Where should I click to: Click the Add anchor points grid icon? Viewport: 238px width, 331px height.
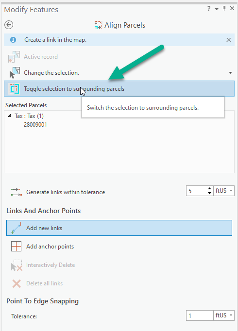[x=16, y=247]
